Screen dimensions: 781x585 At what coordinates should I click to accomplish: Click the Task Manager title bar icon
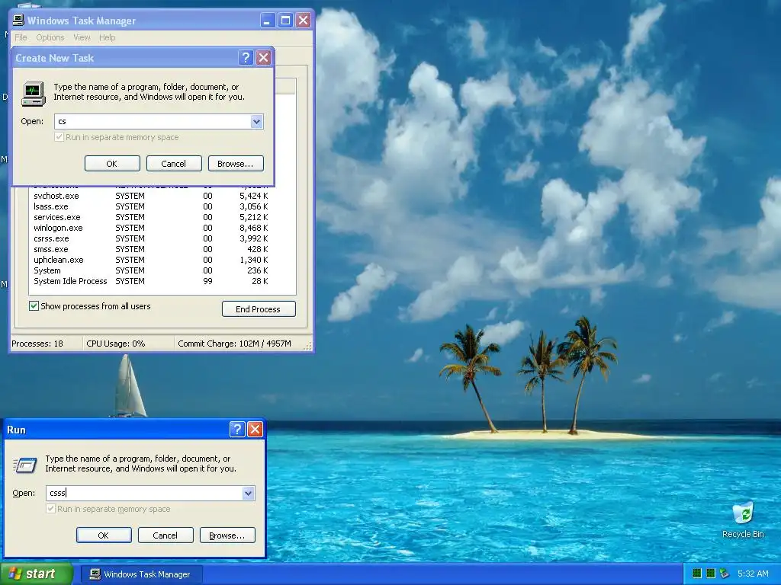(18, 20)
